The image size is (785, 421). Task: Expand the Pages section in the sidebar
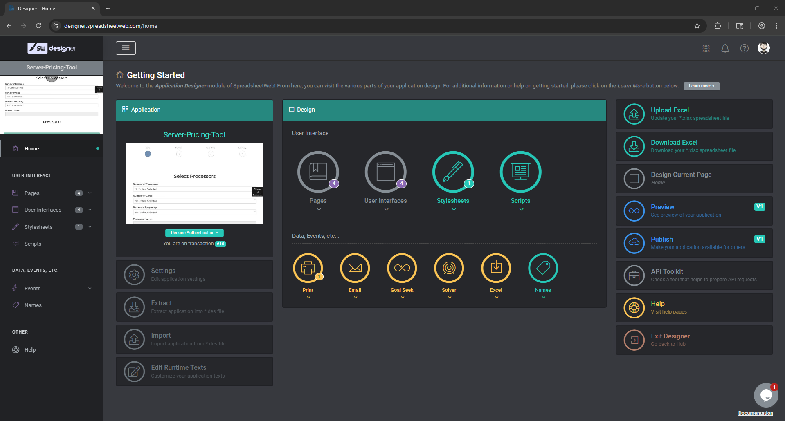pos(90,193)
